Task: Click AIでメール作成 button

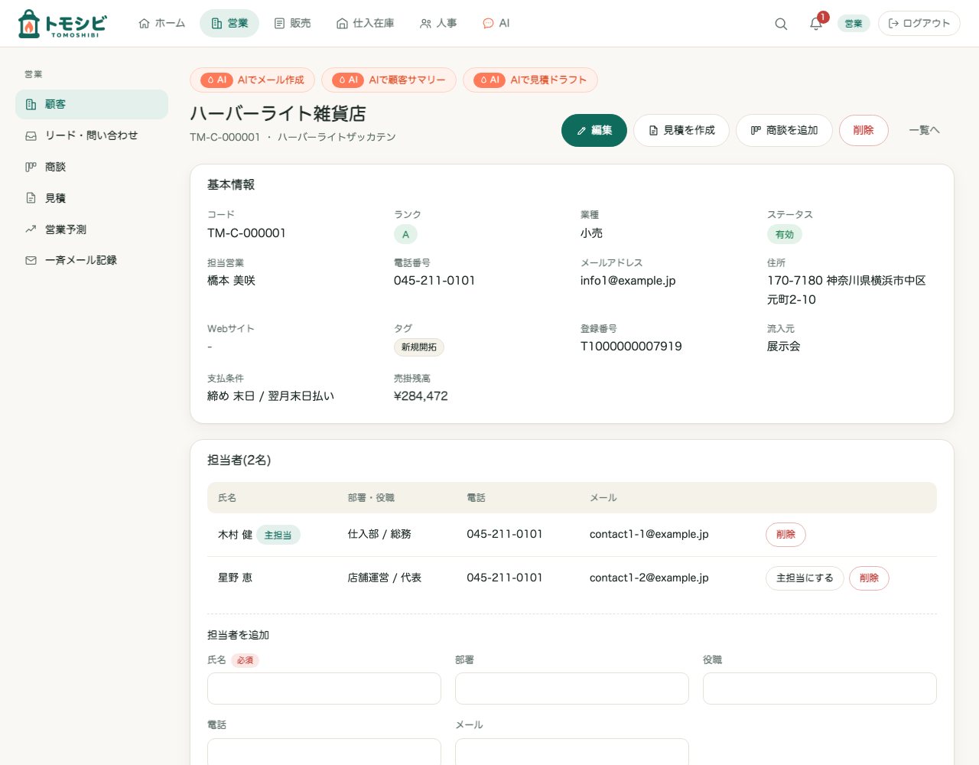Action: 252,80
